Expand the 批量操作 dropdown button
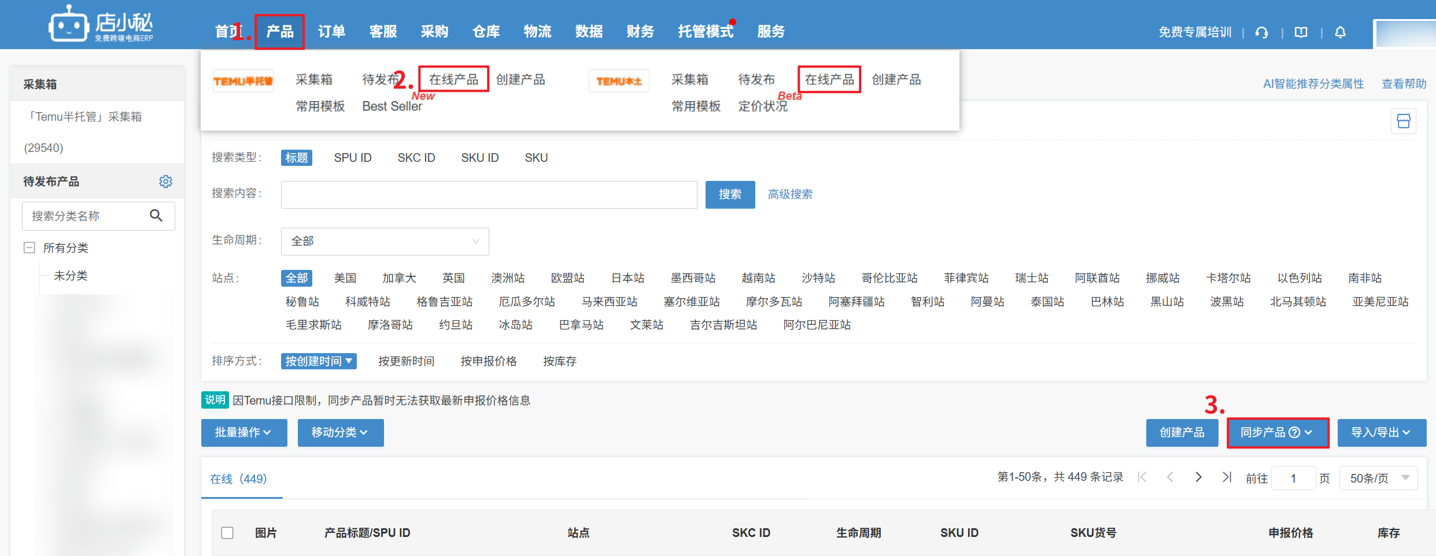This screenshot has width=1436, height=556. pos(243,432)
